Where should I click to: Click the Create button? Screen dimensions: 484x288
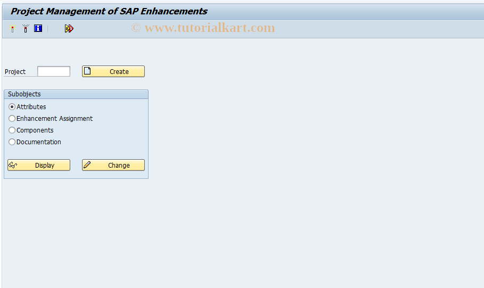pyautogui.click(x=113, y=71)
